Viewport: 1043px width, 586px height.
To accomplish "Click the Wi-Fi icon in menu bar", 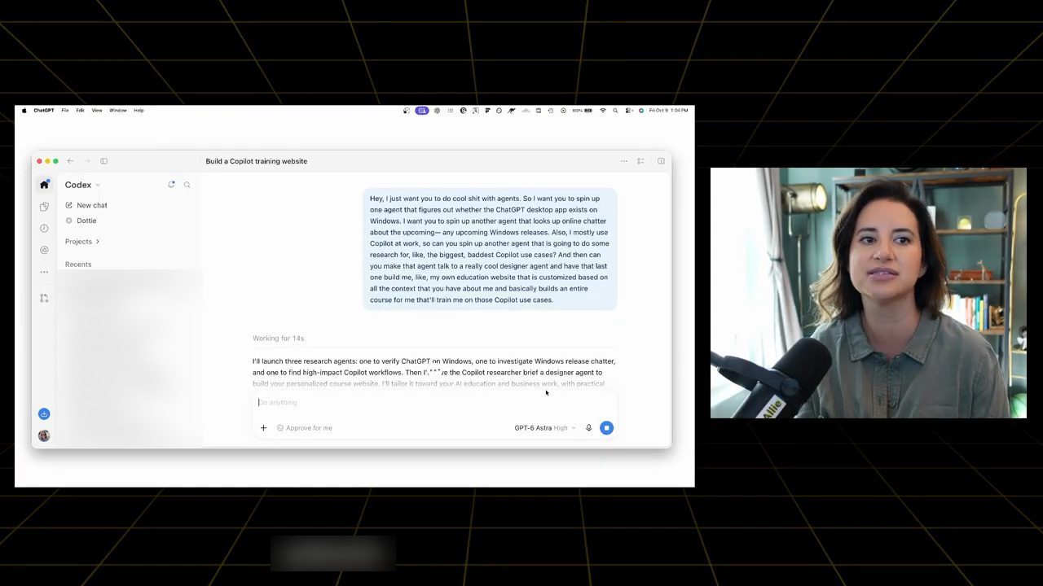I will [603, 111].
